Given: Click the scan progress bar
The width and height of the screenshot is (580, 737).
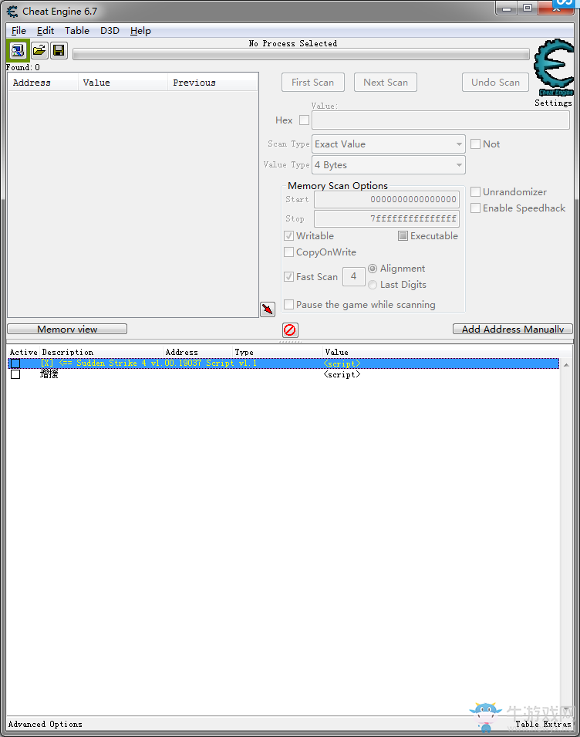Looking at the screenshot, I should click(x=301, y=54).
